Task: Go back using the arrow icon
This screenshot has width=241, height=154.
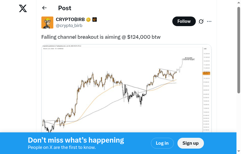Action: pos(45,8)
